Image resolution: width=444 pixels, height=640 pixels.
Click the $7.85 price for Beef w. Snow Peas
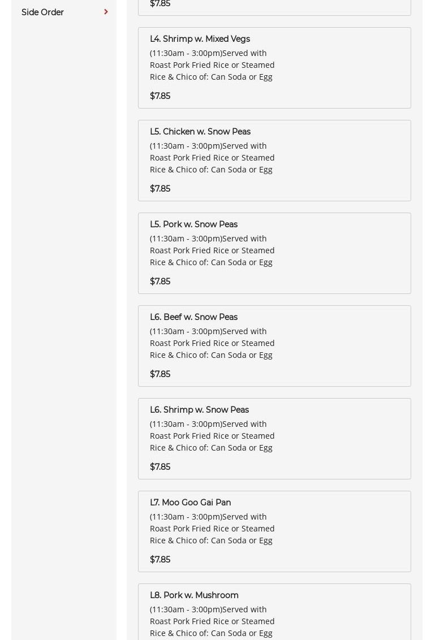tap(160, 374)
